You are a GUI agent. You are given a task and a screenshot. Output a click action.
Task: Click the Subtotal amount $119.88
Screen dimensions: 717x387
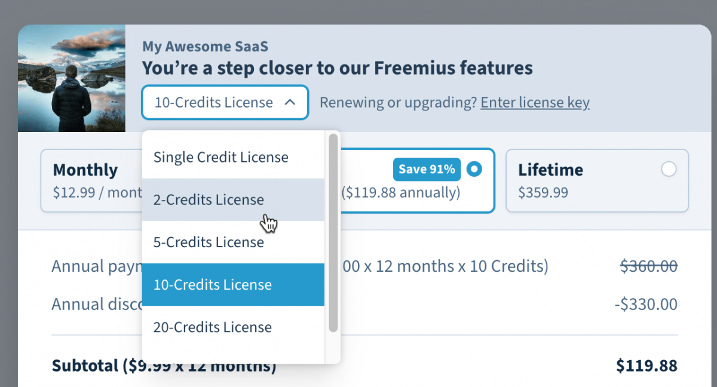(x=646, y=365)
